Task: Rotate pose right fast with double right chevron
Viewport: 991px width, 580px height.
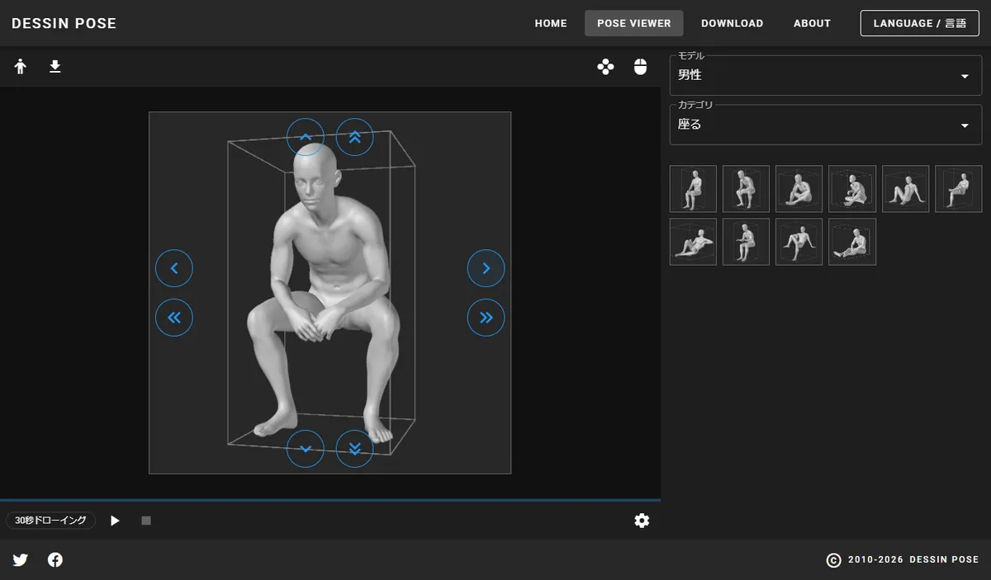Action: coord(486,318)
